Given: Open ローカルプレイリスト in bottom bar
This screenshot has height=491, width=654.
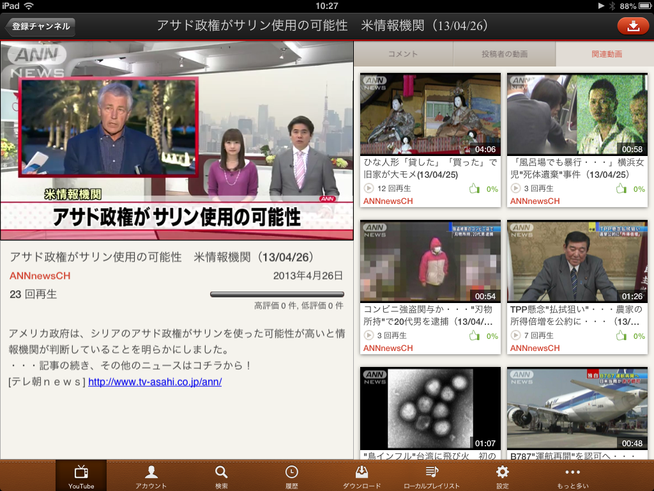Looking at the screenshot, I should point(432,476).
